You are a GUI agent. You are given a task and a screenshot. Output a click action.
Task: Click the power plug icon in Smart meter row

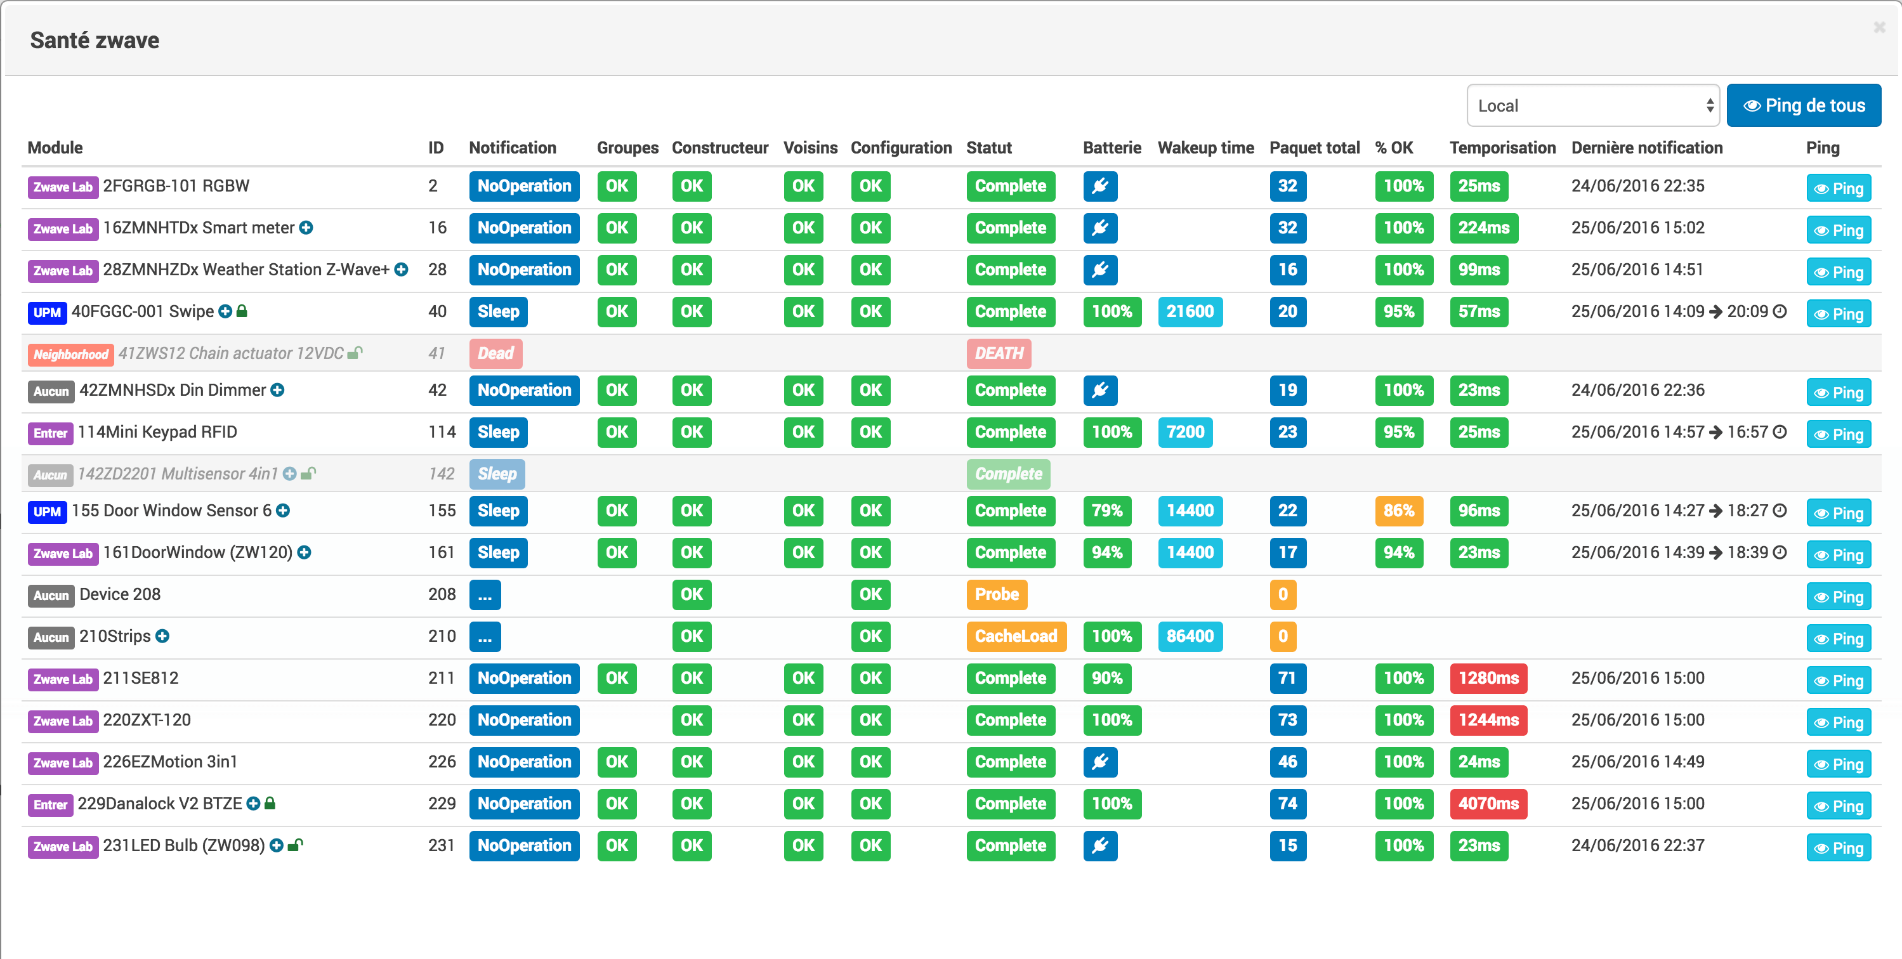point(1099,228)
